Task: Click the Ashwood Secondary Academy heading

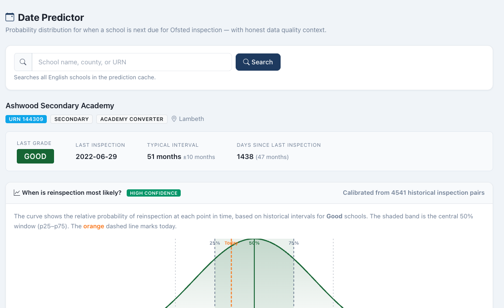Action: (x=60, y=106)
